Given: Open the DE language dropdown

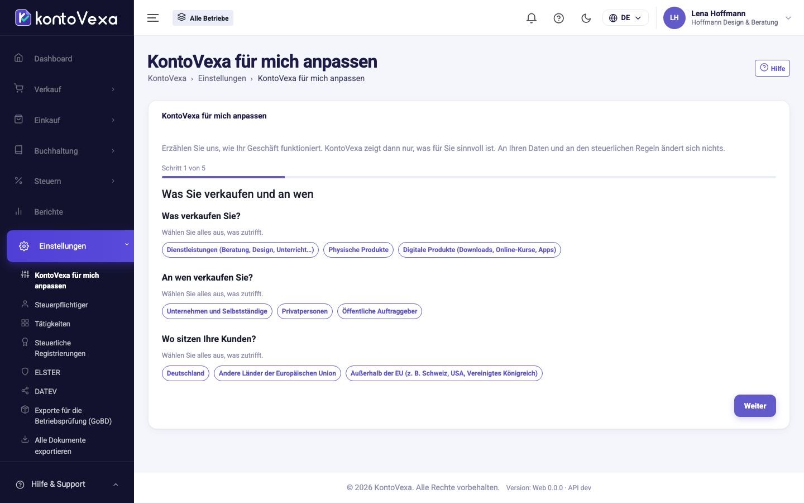Looking at the screenshot, I should pos(625,18).
